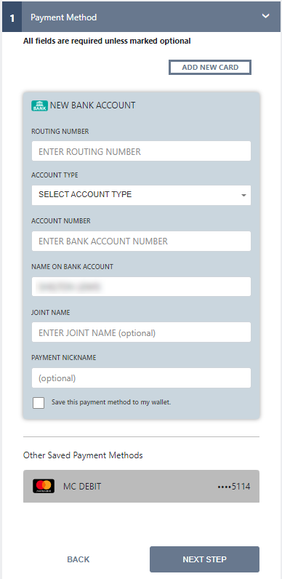
Task: Collapse Payment Method section with chevron
Action: tap(265, 16)
